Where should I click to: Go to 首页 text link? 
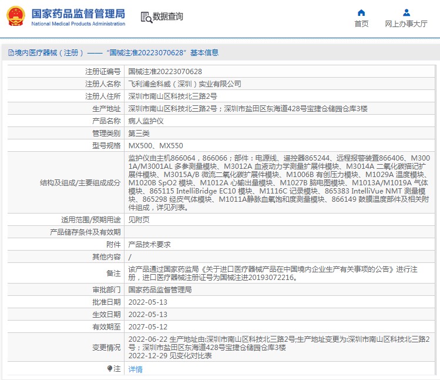[x=361, y=24]
